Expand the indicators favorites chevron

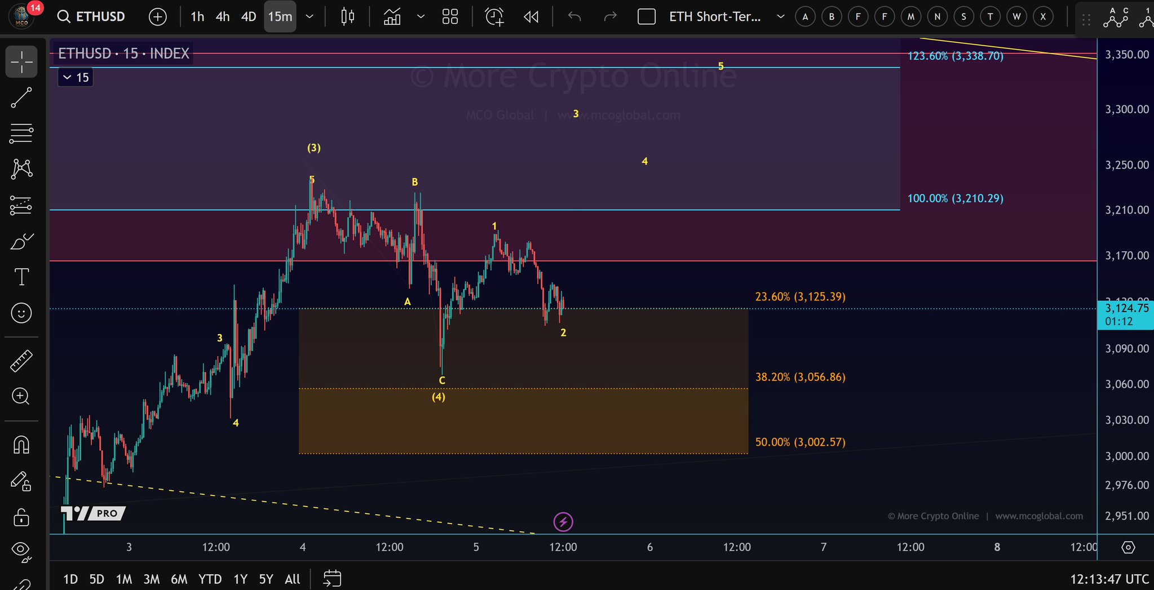421,17
